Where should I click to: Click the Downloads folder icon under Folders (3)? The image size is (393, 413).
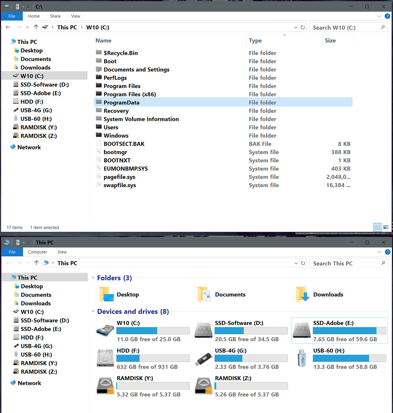(x=303, y=295)
